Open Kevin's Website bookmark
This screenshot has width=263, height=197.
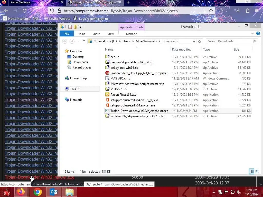(57, 18)
